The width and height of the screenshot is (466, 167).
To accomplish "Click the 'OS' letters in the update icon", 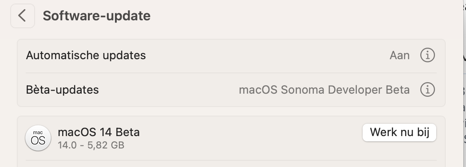I will (38, 140).
